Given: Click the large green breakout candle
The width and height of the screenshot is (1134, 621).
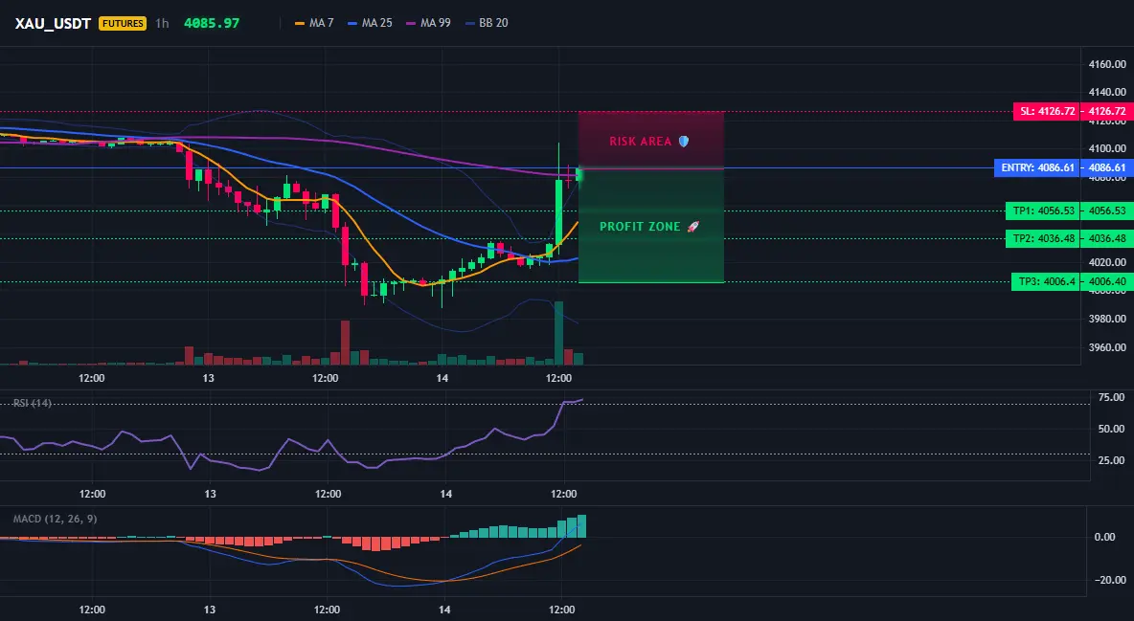Looking at the screenshot, I should [558, 212].
